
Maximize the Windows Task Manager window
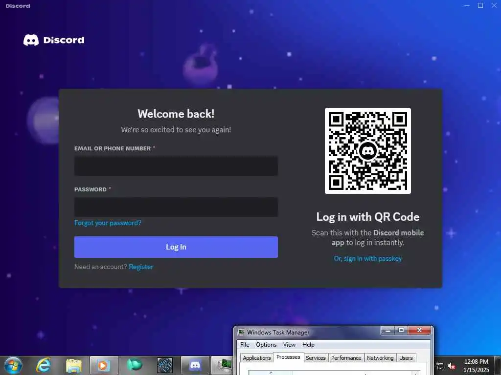pyautogui.click(x=401, y=331)
